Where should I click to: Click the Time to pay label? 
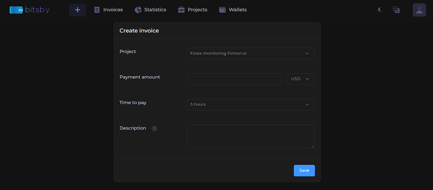coord(133,102)
